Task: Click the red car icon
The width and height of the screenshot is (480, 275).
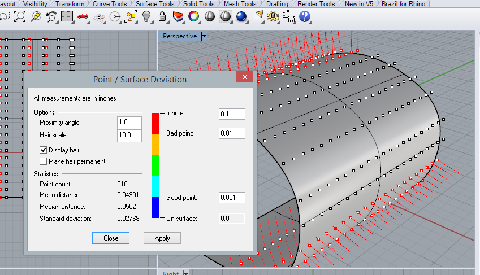Action: tap(83, 16)
